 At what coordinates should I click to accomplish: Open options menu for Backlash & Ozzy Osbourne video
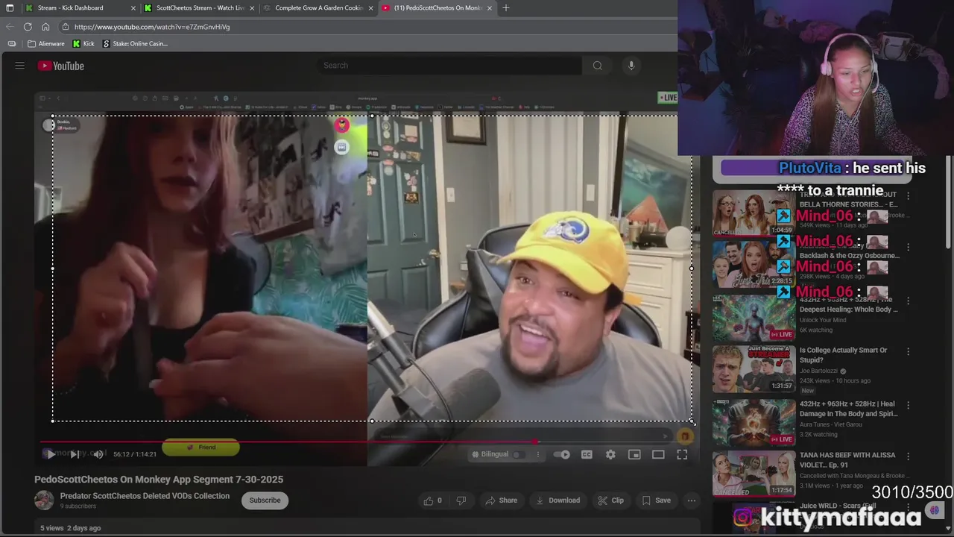pos(908,247)
